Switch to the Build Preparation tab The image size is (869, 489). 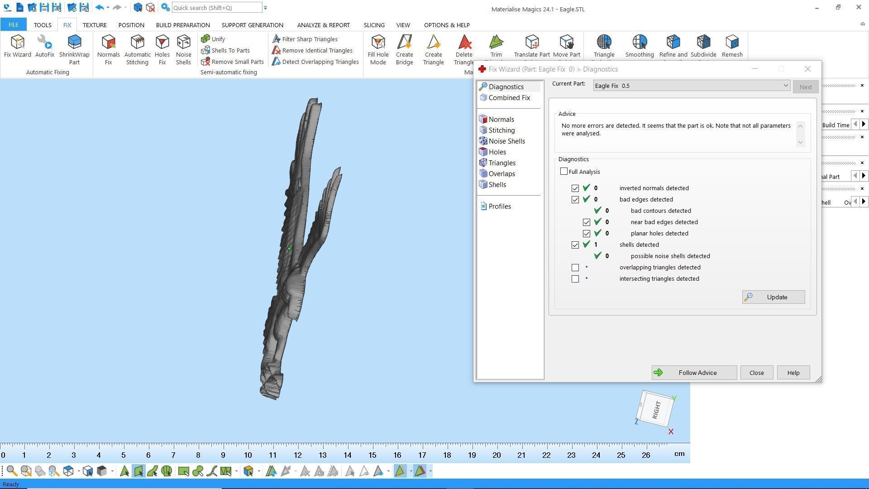point(183,25)
